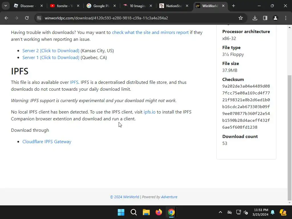Click the checksum hash text
The image size is (292, 219).
click(x=246, y=107)
